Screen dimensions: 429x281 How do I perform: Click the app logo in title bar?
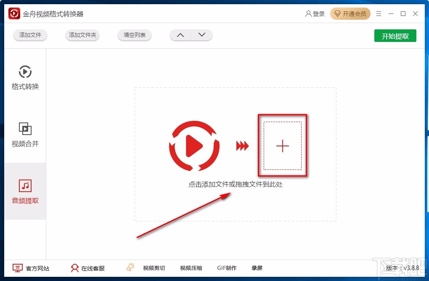pos(13,13)
